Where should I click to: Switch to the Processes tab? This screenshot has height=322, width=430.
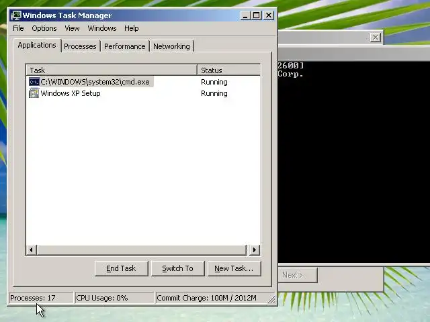80,46
